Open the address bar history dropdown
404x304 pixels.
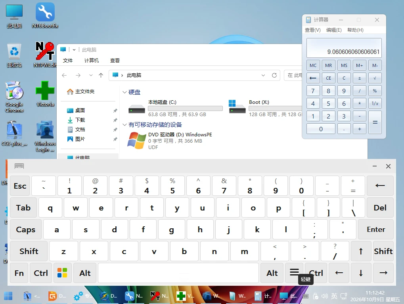[263, 75]
